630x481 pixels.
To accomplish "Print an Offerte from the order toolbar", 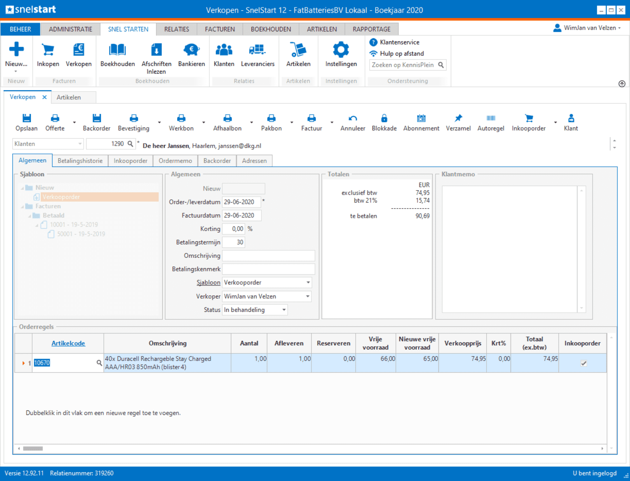I will click(55, 118).
